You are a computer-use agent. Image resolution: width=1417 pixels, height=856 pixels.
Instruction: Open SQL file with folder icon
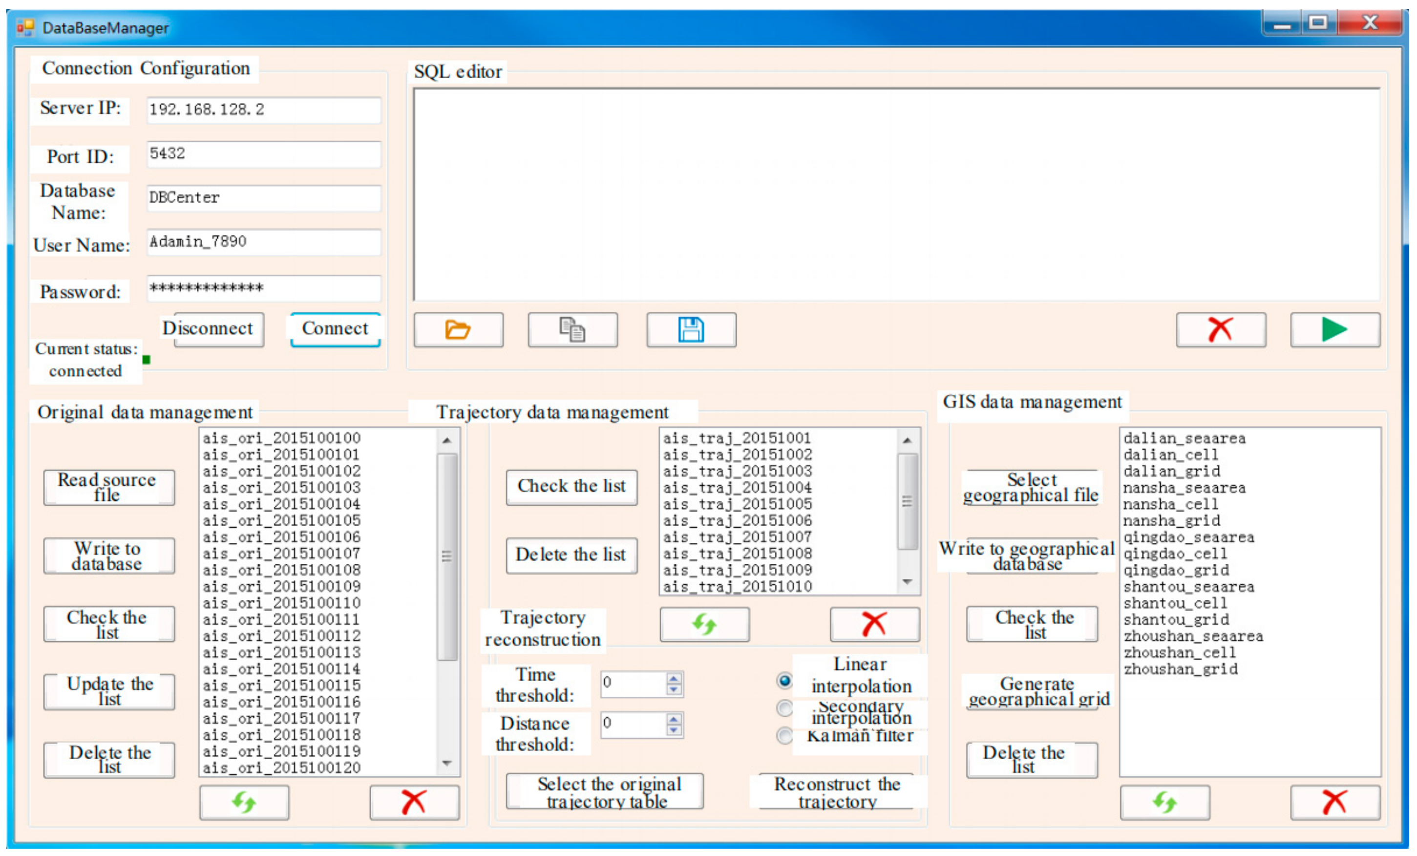coord(458,330)
